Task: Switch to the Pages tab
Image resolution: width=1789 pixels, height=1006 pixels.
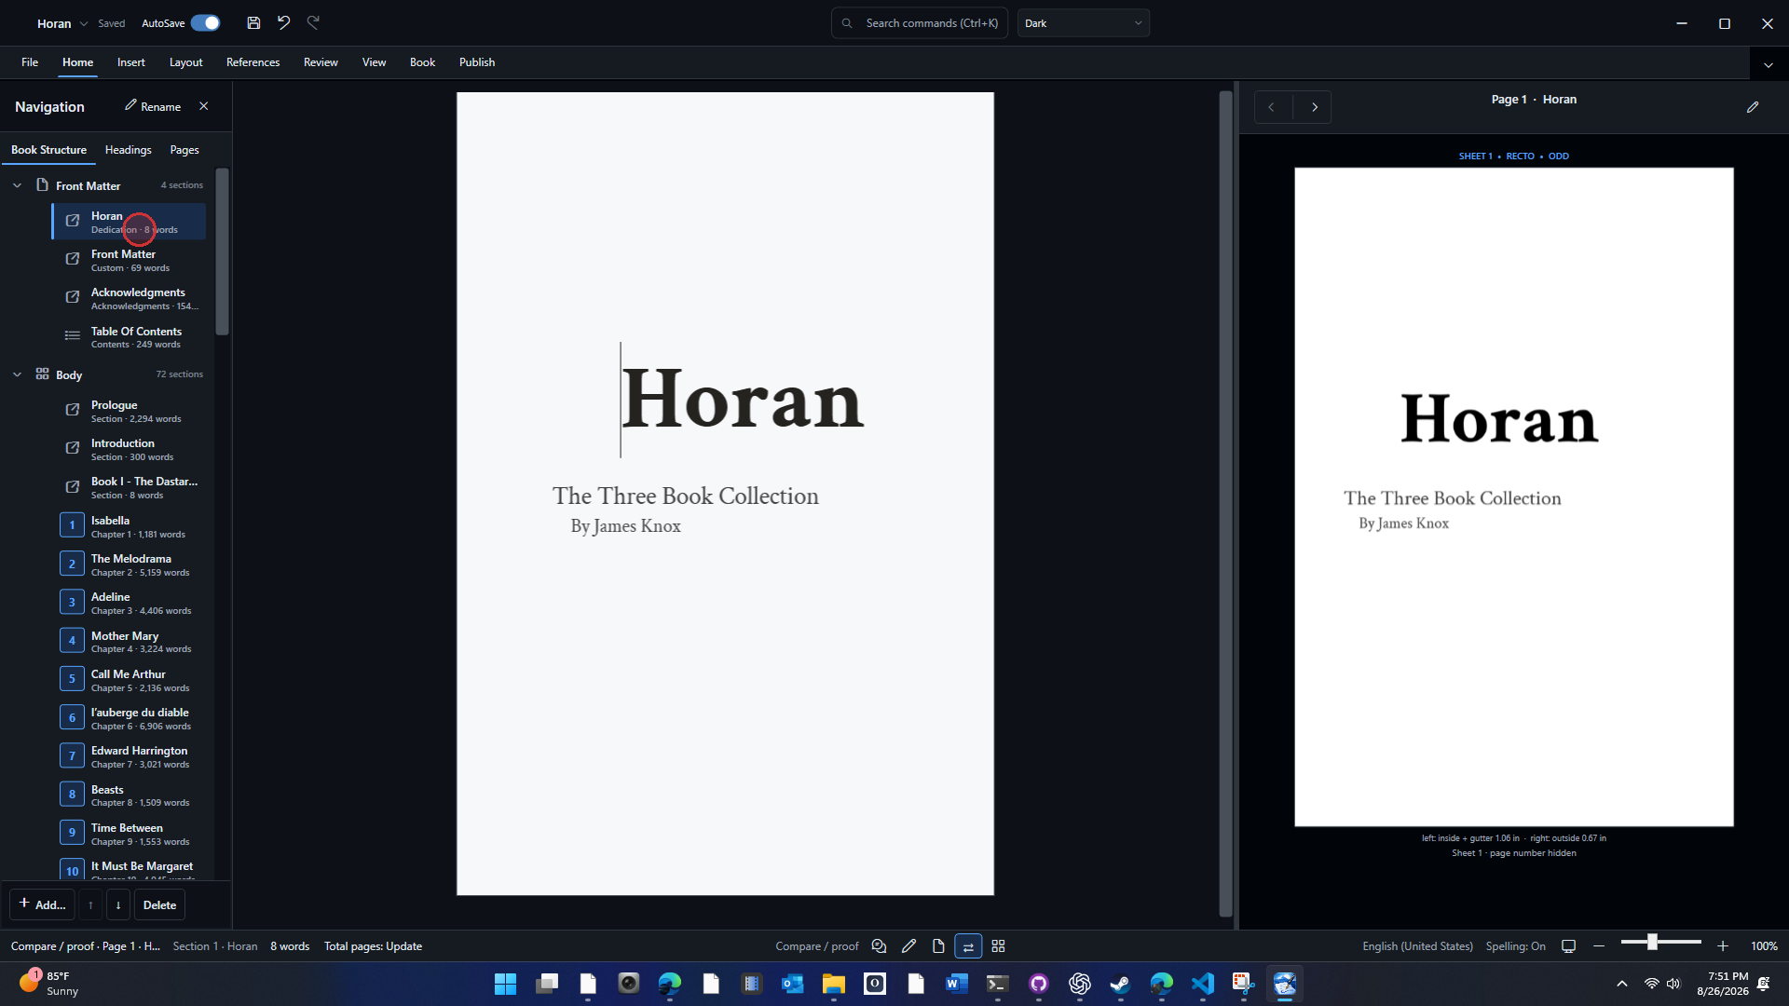Action: click(x=184, y=150)
